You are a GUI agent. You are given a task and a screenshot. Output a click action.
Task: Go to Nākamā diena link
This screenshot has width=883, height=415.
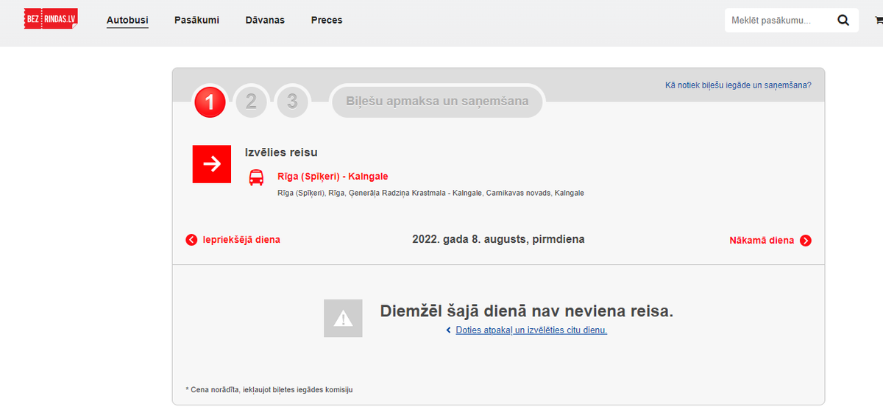762,241
